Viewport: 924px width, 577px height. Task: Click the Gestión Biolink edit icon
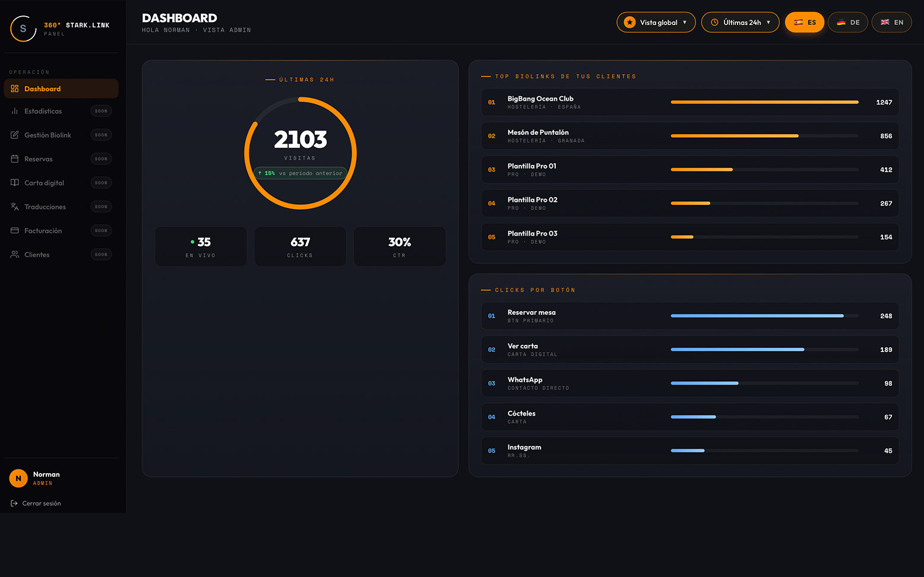coord(15,135)
